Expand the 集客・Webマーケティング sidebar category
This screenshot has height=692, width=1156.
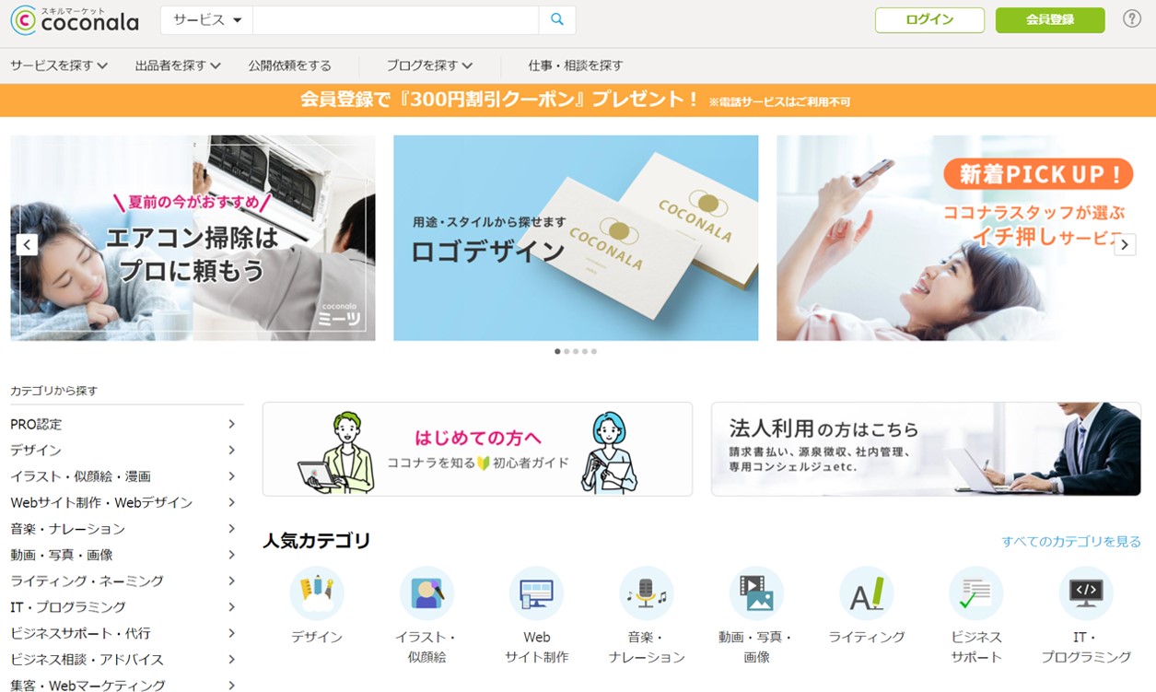[124, 686]
